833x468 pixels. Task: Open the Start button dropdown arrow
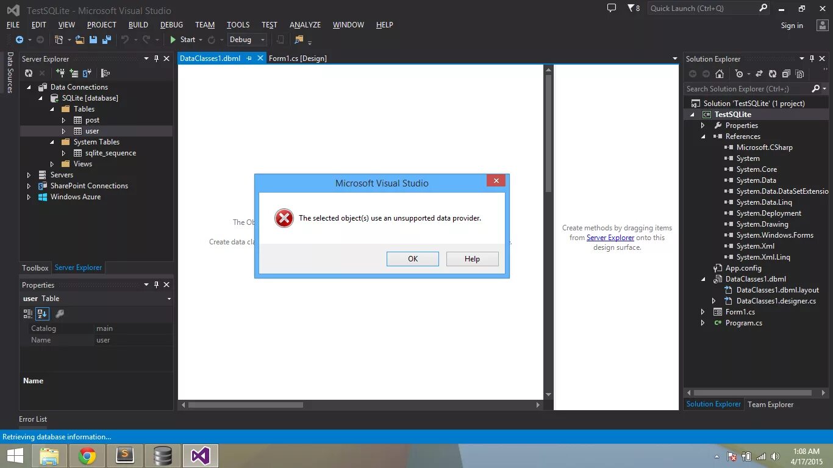point(200,40)
